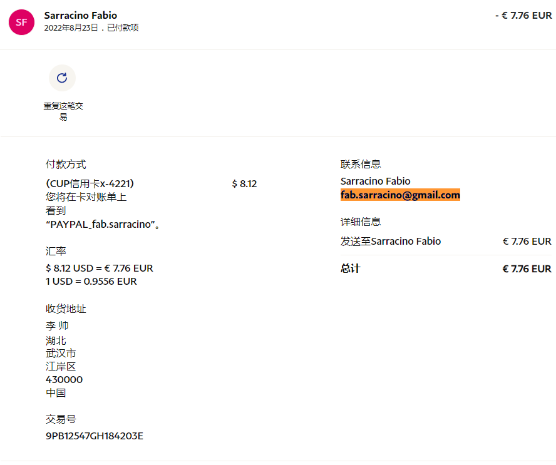Click the 收货地址 section heading
The height and width of the screenshot is (465, 556).
(66, 309)
